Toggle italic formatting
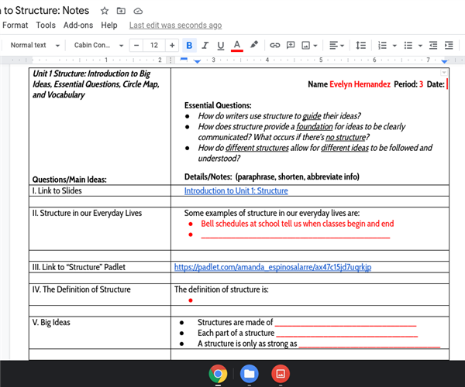 point(205,46)
